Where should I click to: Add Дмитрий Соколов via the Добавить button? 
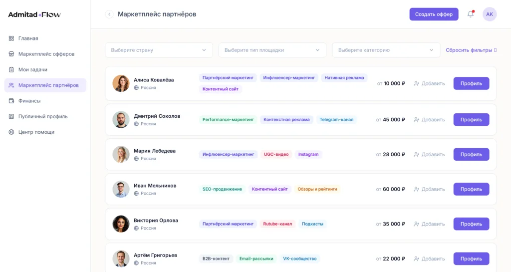(429, 120)
